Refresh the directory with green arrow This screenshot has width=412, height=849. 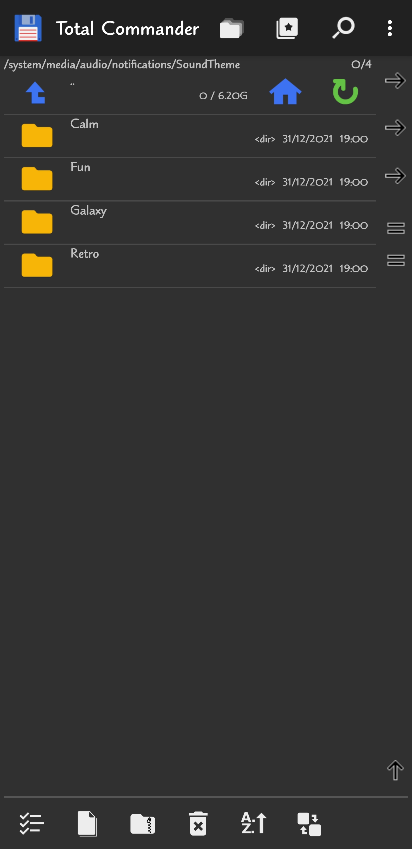pyautogui.click(x=345, y=92)
